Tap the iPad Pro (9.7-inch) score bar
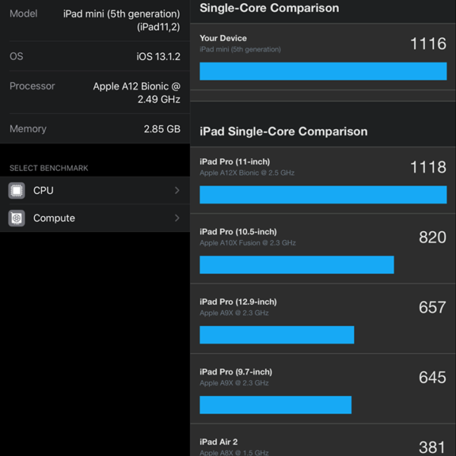This screenshot has width=456, height=456. pos(275,404)
